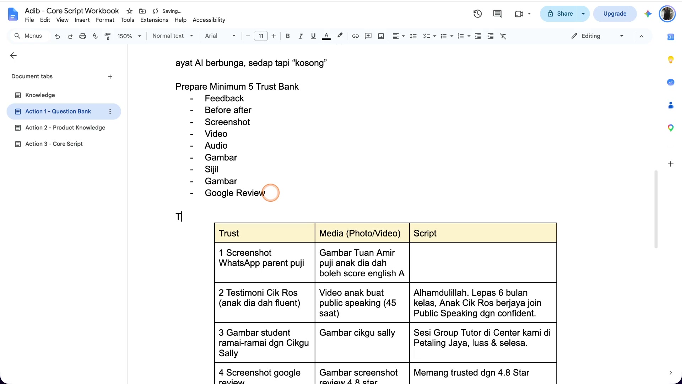Click the Insert link icon

tap(355, 36)
